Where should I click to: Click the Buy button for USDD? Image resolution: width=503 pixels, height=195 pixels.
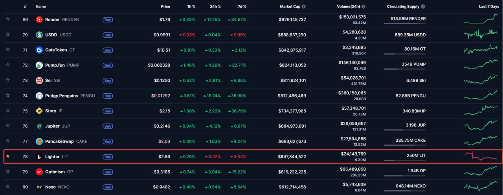pyautogui.click(x=108, y=35)
